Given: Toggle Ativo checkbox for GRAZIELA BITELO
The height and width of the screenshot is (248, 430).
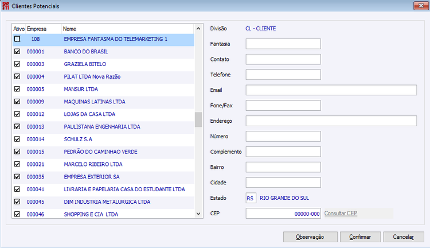Looking at the screenshot, I should (x=17, y=64).
